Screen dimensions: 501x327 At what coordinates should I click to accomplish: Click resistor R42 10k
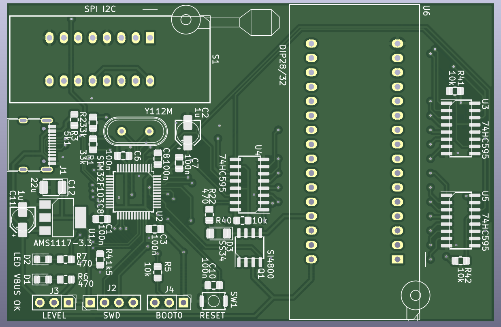point(460,260)
